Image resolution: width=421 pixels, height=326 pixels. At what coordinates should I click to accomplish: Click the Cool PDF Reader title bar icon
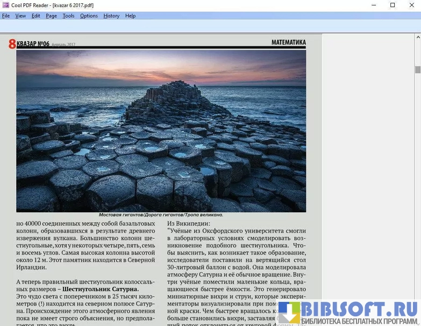tap(6, 5)
